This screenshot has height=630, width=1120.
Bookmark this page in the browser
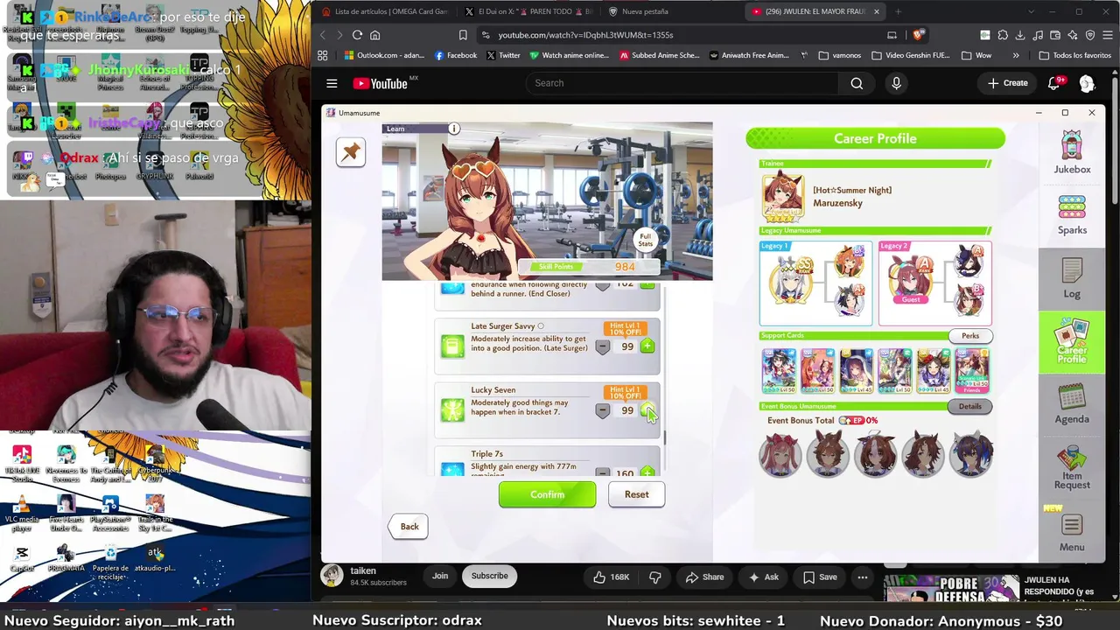coord(463,35)
